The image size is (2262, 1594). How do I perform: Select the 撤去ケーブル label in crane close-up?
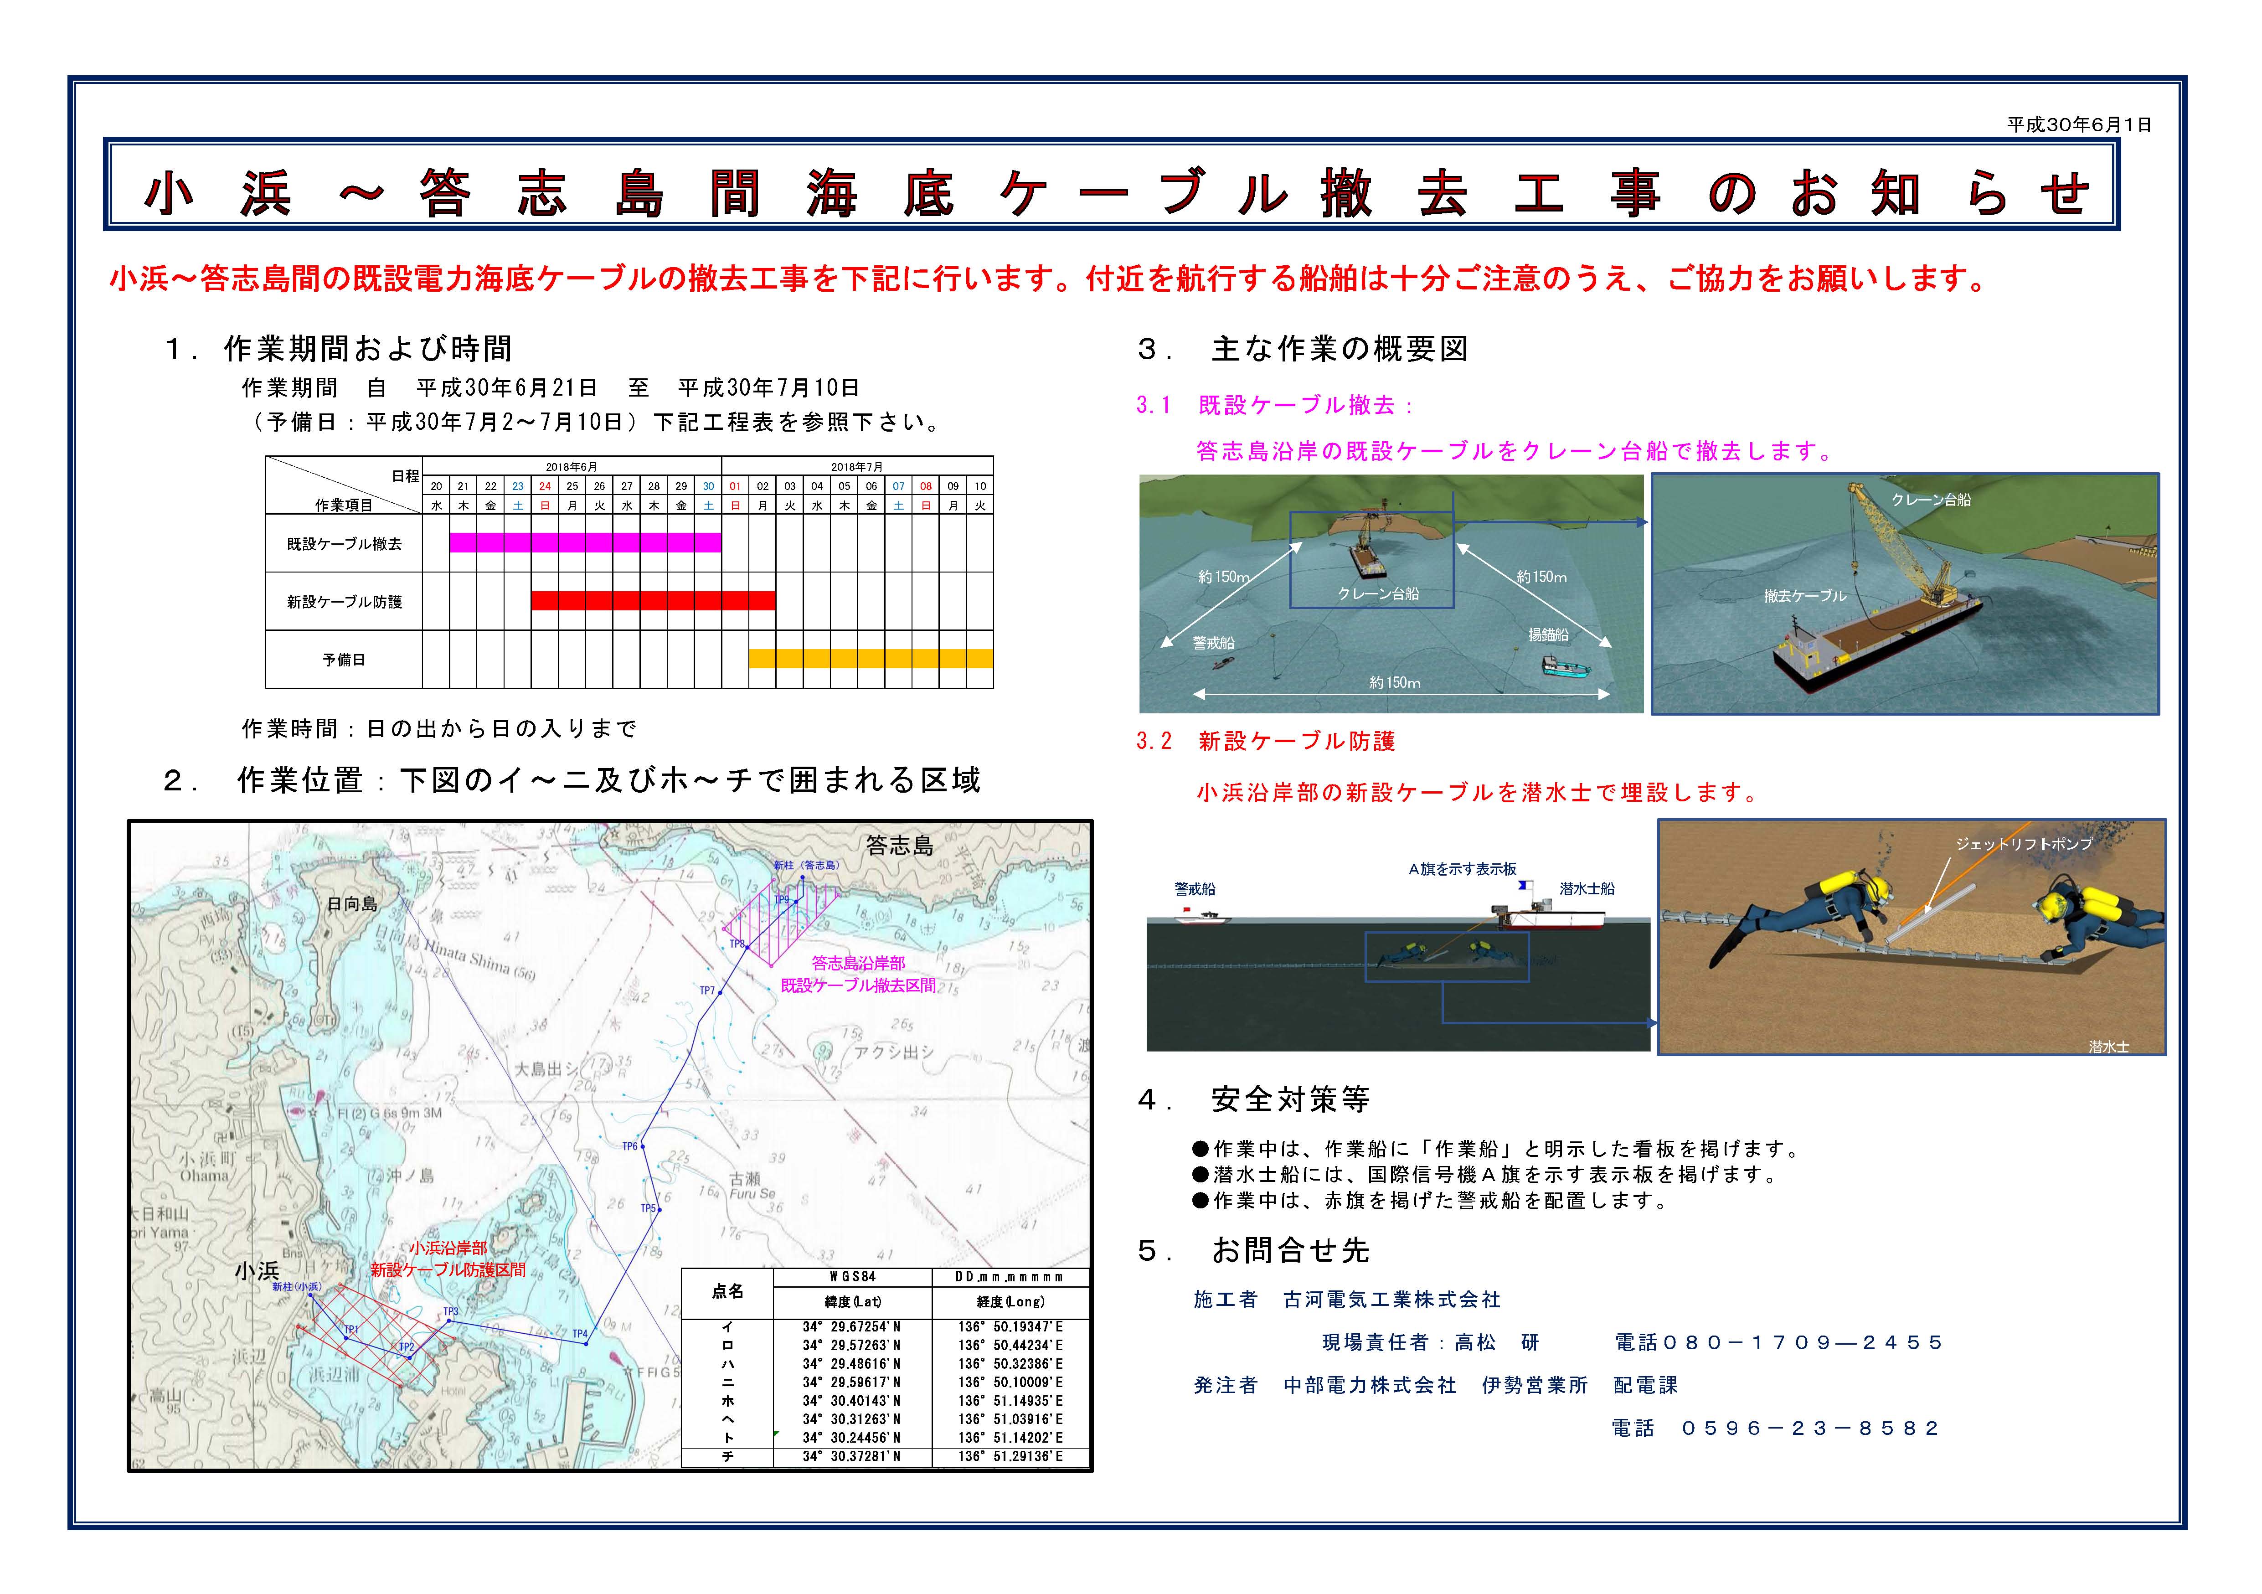click(x=1805, y=596)
